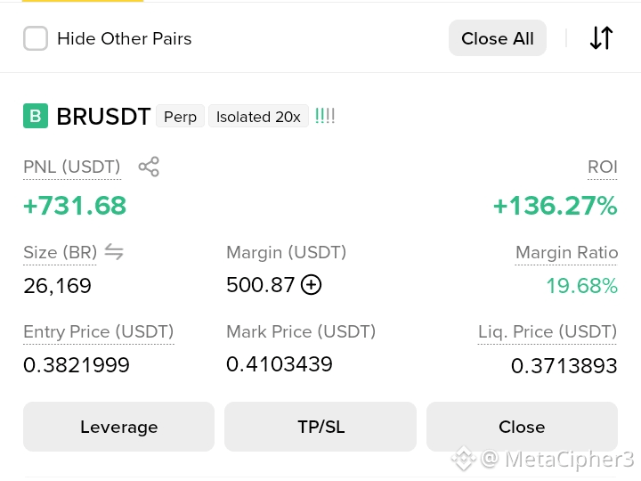Click the Close All button
Image resolution: width=641 pixels, height=481 pixels.
[x=498, y=38]
